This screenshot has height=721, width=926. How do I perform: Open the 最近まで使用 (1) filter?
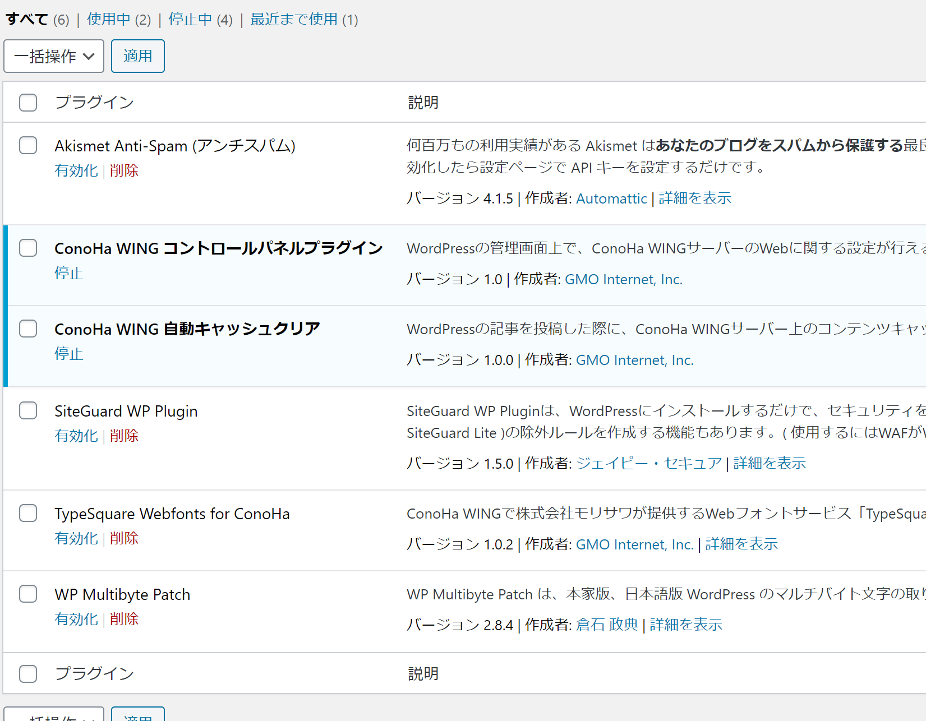point(304,20)
